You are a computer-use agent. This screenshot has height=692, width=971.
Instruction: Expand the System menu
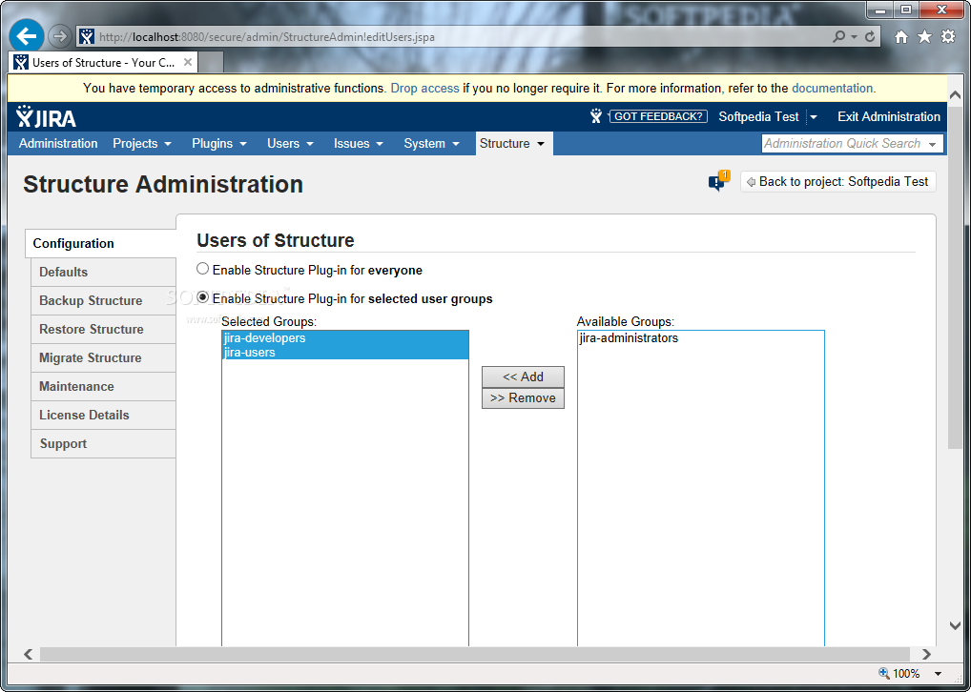point(432,144)
